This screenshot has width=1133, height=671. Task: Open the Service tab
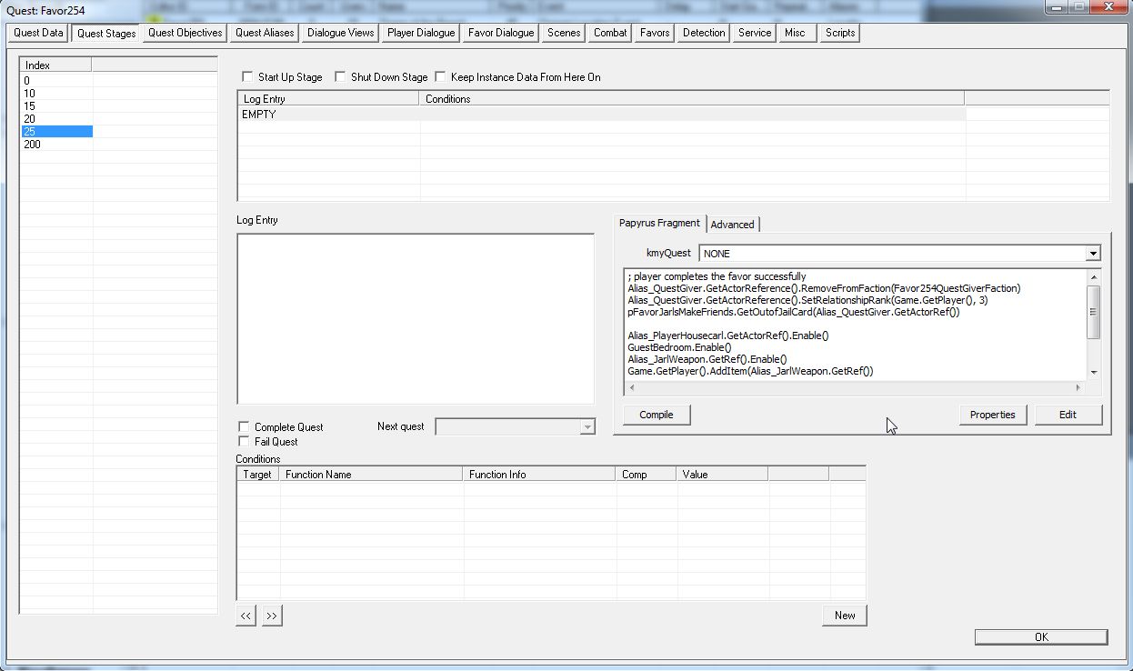[755, 33]
